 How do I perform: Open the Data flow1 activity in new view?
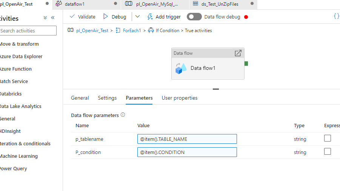coord(238,53)
